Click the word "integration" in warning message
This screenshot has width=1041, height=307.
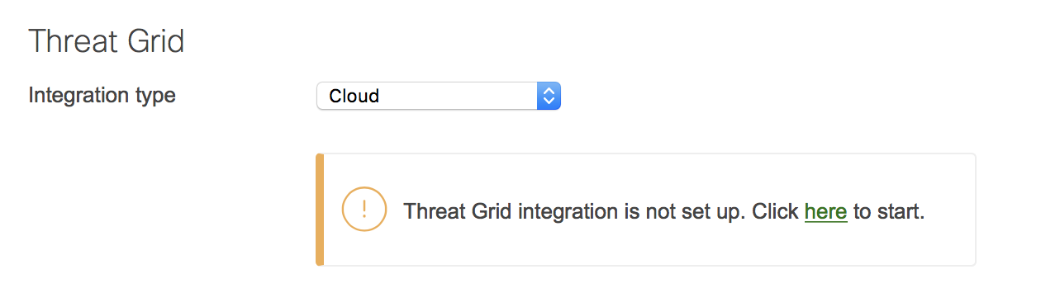coord(567,211)
